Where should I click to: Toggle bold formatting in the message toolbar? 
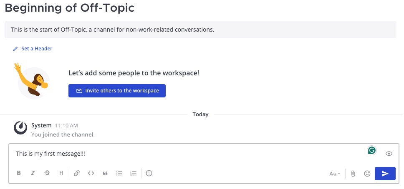pyautogui.click(x=19, y=174)
